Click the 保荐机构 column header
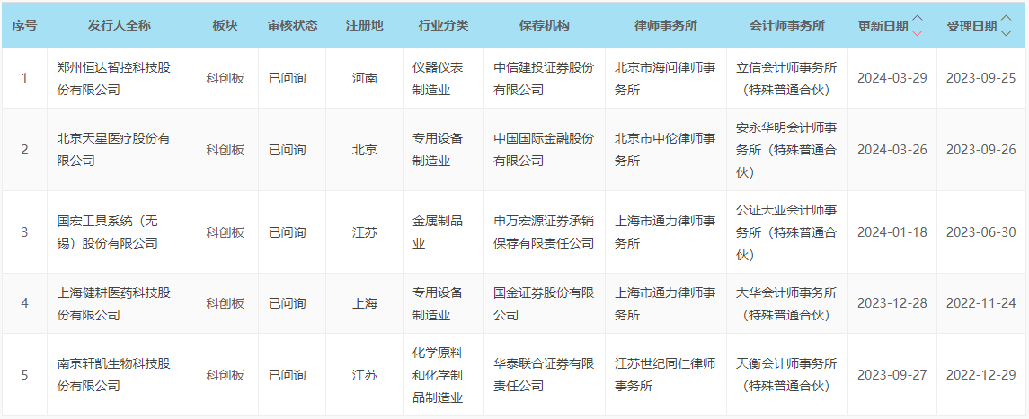 pos(544,25)
